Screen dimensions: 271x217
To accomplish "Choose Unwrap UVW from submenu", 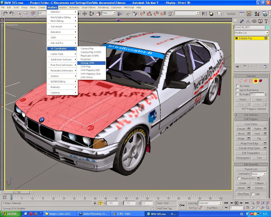I will point(91,63).
